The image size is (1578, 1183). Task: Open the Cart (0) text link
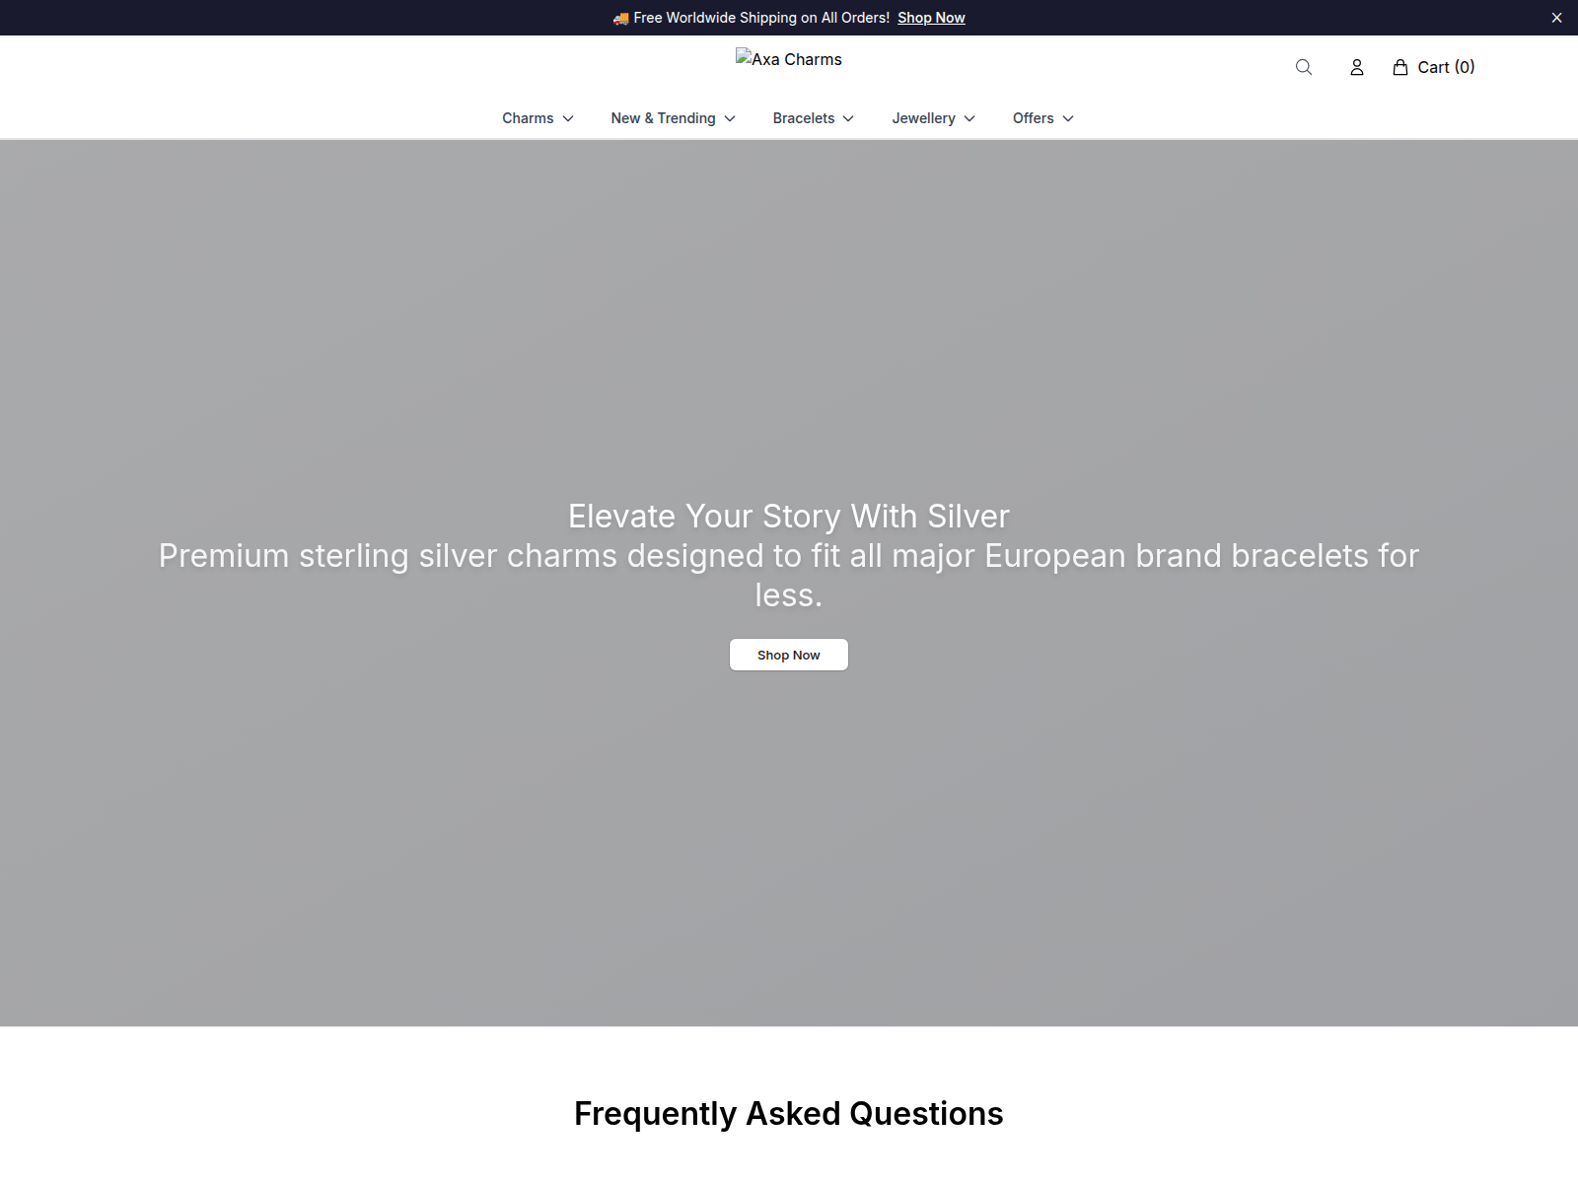pyautogui.click(x=1446, y=67)
